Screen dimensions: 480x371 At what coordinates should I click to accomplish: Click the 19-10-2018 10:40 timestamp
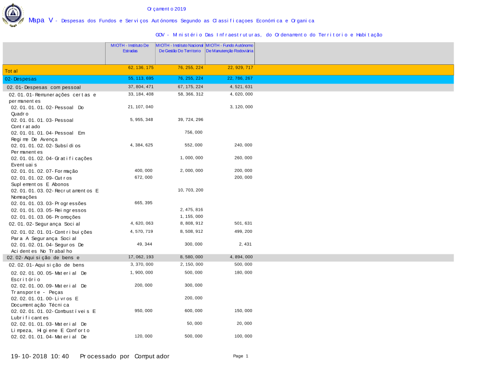40,356
